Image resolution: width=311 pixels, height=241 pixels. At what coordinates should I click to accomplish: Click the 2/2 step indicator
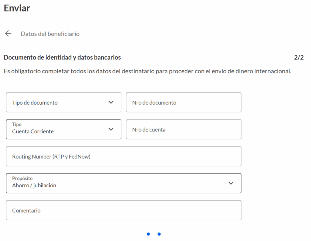coord(299,57)
